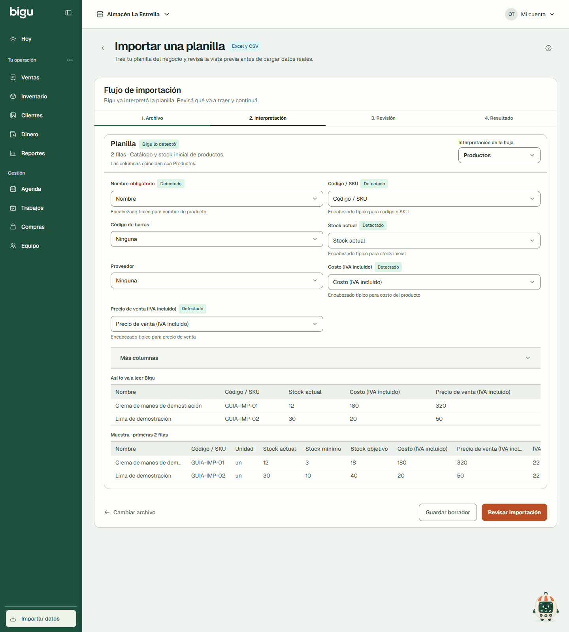Click the Compras bag icon

pyautogui.click(x=13, y=227)
